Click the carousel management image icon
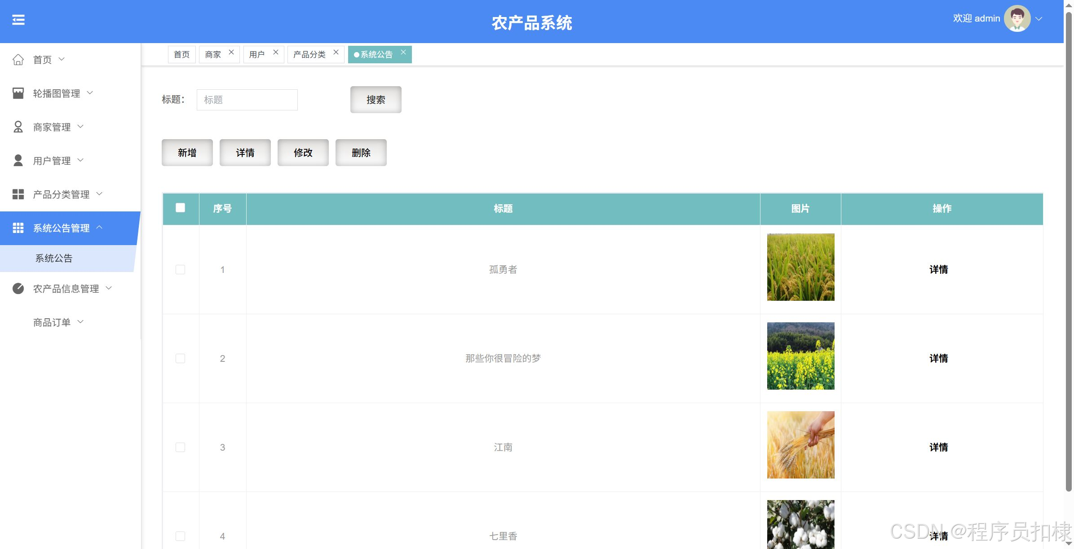 click(18, 93)
